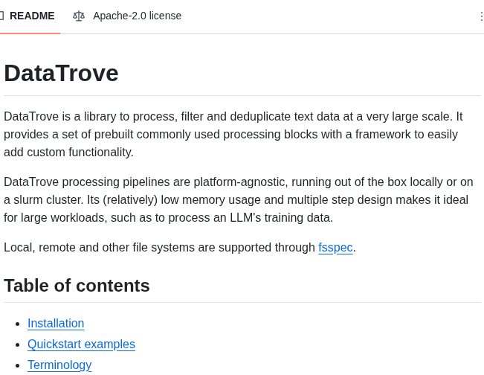Image resolution: width=484 pixels, height=375 pixels.
Task: Click the bullet point before Quickstart examples
Action: [18, 344]
